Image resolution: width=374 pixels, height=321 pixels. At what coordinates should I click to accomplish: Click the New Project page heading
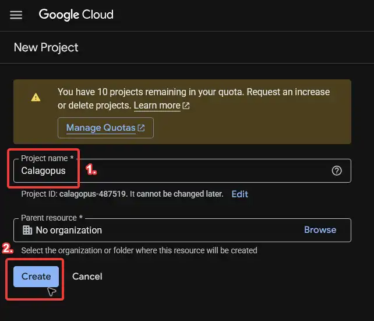point(46,47)
